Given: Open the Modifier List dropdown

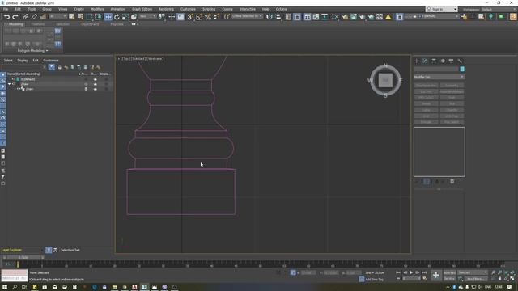Looking at the screenshot, I should (439, 77).
